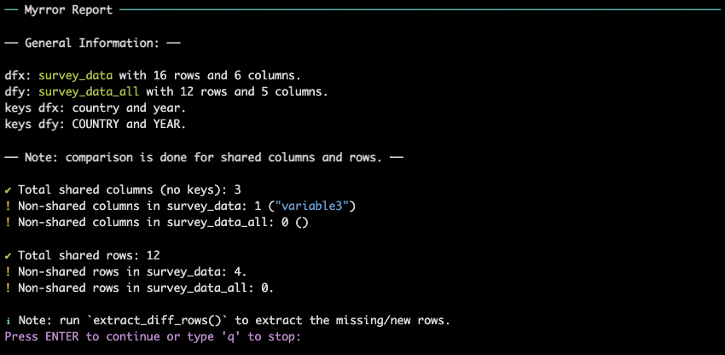
Task: Click the warning mark before Non-shared rows in survey_data:
Action: click(x=8, y=271)
